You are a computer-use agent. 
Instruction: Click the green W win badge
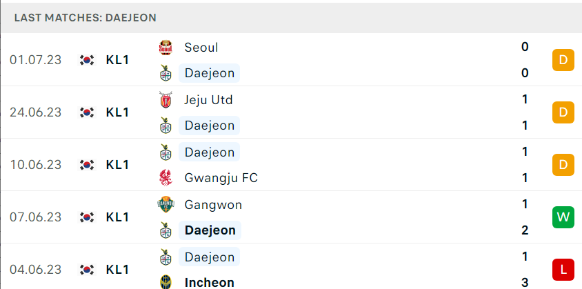pos(563,217)
